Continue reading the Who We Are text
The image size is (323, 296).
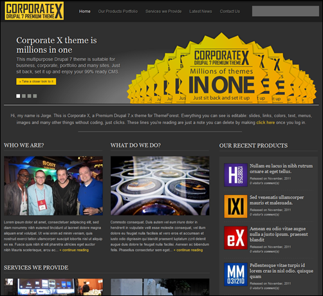pyautogui.click(x=74, y=250)
